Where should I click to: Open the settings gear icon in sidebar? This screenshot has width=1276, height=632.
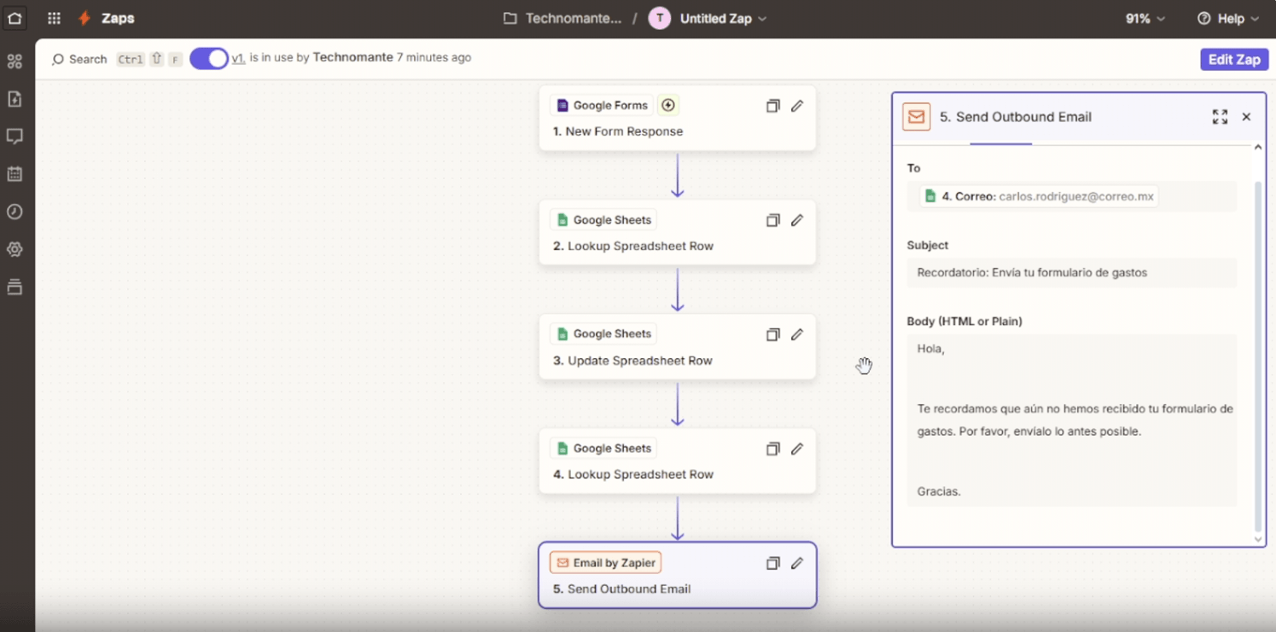pyautogui.click(x=15, y=249)
